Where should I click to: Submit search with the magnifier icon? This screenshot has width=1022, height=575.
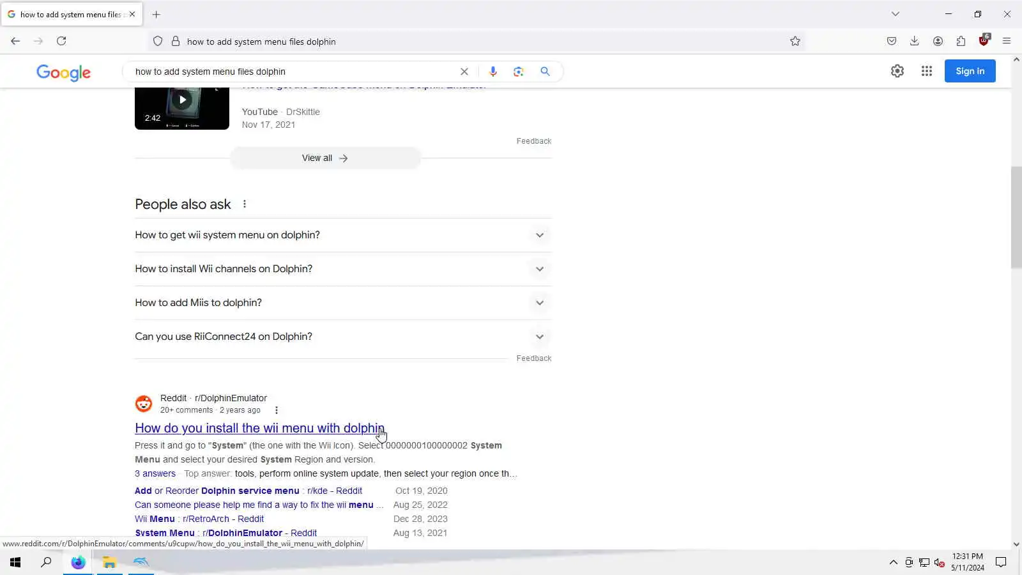(545, 72)
